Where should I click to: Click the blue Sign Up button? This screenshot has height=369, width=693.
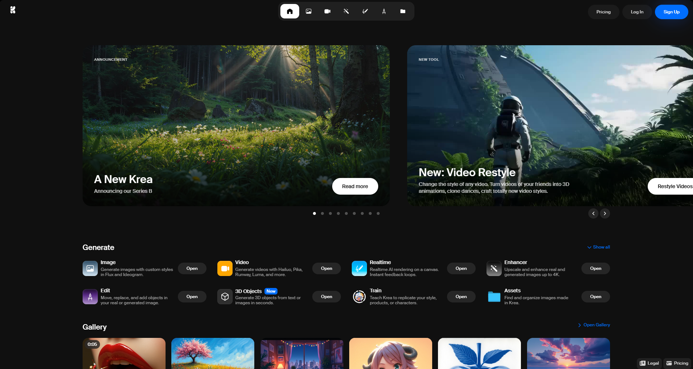(x=672, y=12)
